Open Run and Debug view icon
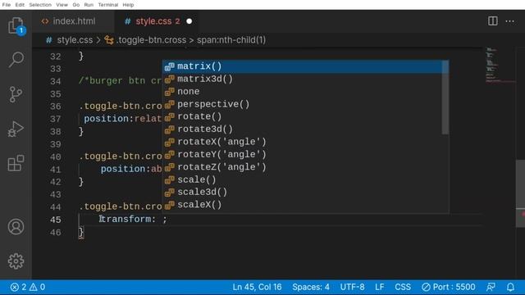The width and height of the screenshot is (525, 295). [x=16, y=129]
